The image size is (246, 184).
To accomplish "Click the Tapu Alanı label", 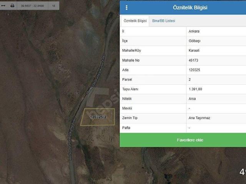I will click(130, 89).
